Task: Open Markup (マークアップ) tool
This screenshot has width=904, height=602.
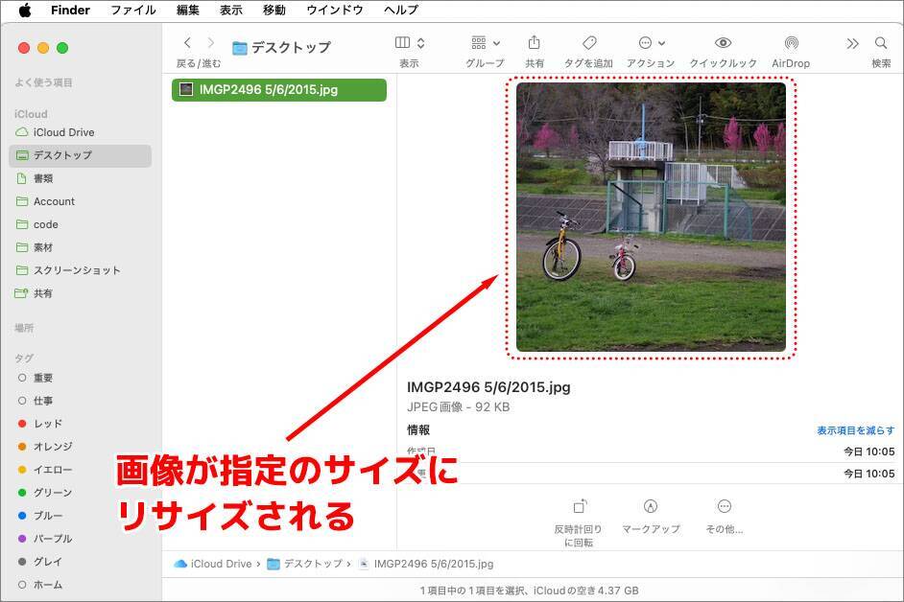Action: pos(651,506)
